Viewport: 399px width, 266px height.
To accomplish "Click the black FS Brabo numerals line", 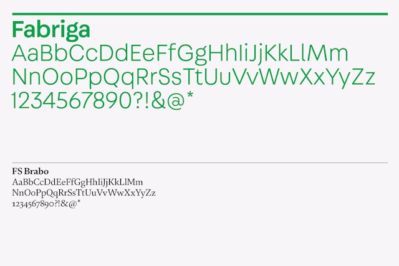I will click(46, 204).
